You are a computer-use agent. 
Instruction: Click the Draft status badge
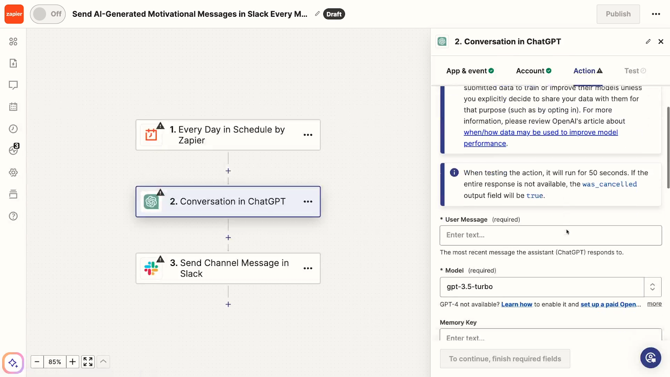pos(334,14)
